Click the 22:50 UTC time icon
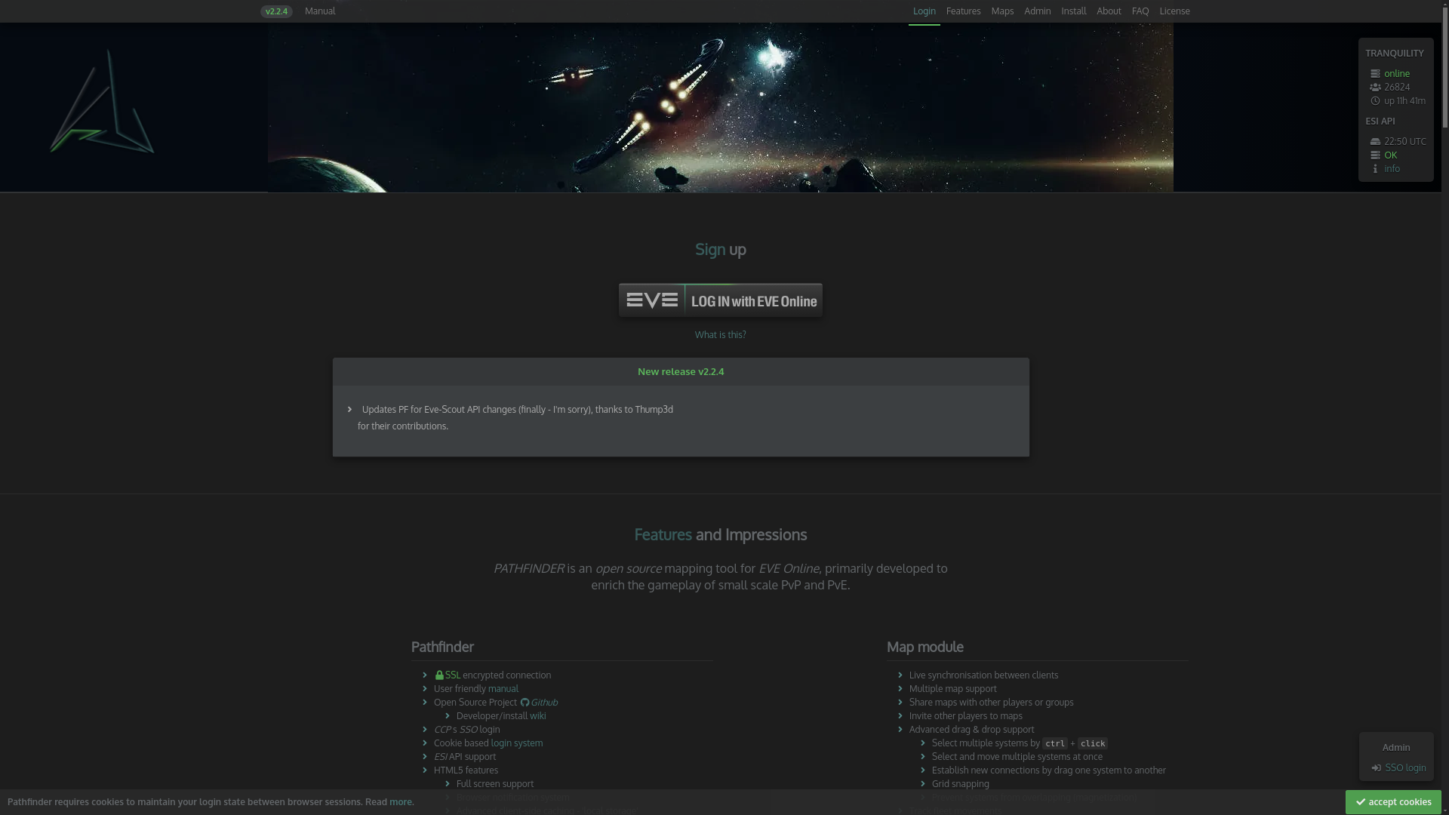Image resolution: width=1449 pixels, height=815 pixels. (x=1375, y=142)
